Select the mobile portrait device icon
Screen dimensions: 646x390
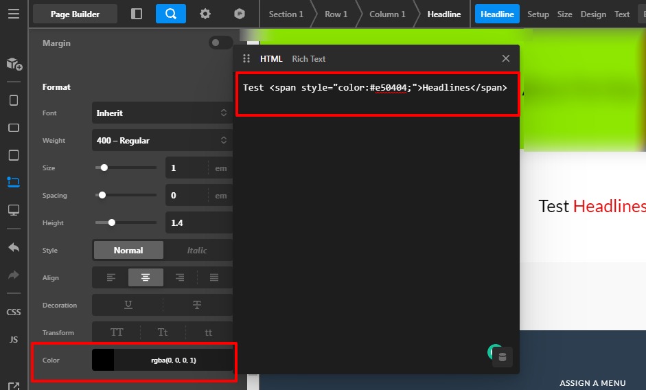(14, 100)
